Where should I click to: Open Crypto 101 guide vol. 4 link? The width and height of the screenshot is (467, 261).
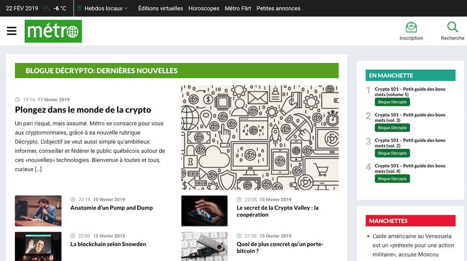[410, 169]
